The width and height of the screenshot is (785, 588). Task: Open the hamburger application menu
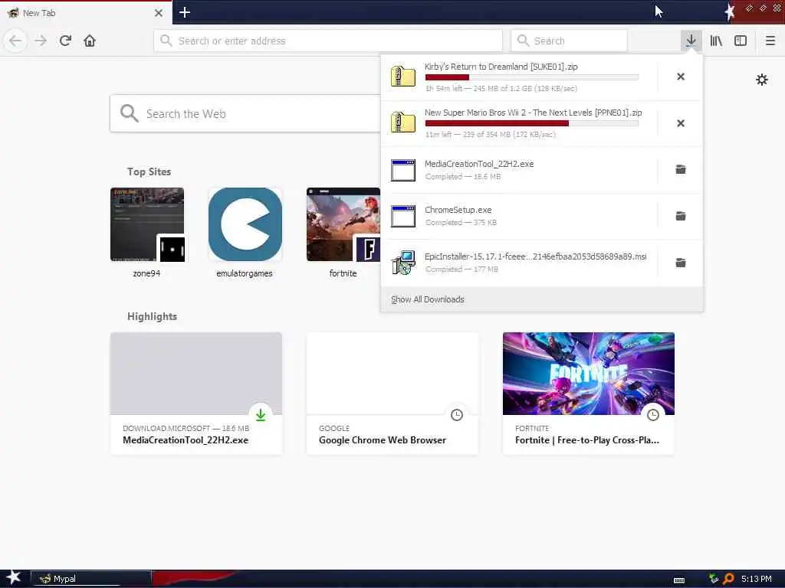770,41
